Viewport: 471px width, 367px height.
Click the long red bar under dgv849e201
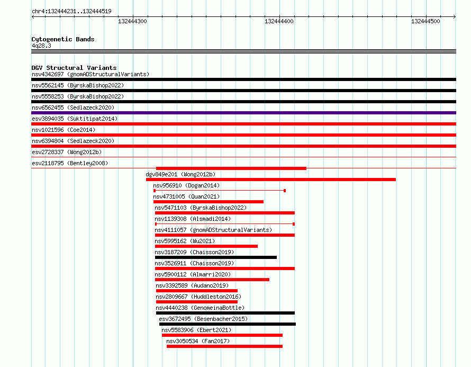pos(270,180)
